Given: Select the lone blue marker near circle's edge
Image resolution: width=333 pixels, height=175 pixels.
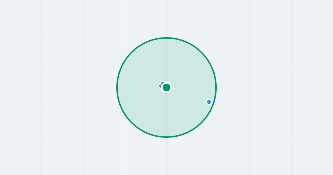Looking at the screenshot, I should [x=209, y=102].
